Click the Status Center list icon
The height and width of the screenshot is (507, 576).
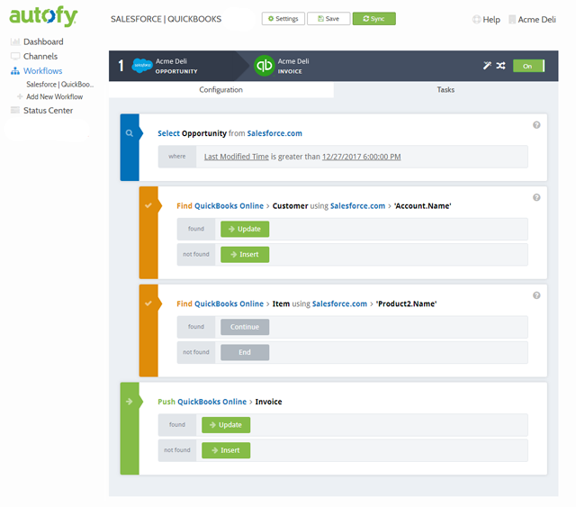point(15,110)
